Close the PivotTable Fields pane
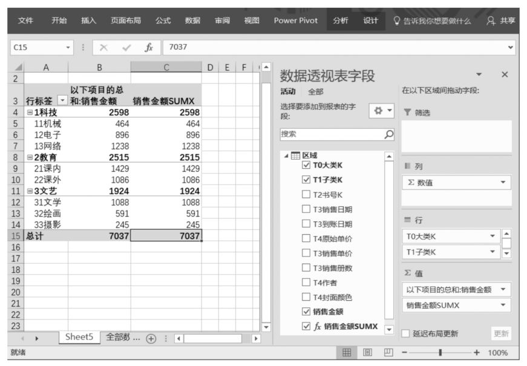The width and height of the screenshot is (527, 366). [x=505, y=74]
